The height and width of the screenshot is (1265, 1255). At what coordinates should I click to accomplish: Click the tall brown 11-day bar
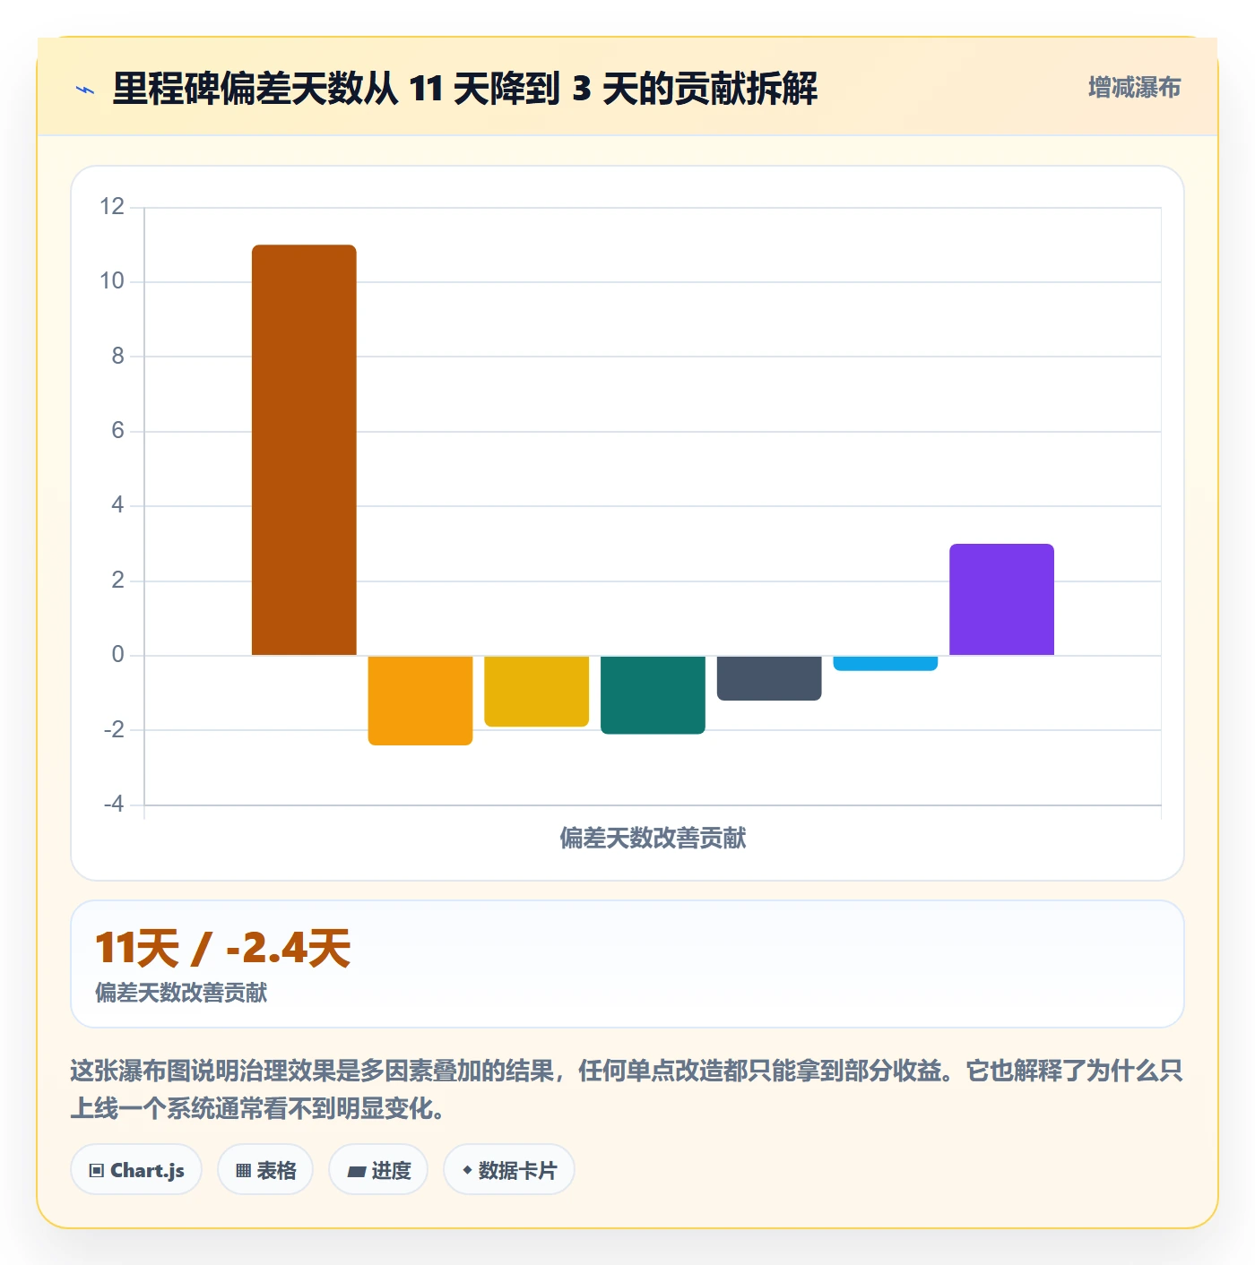[x=304, y=450]
